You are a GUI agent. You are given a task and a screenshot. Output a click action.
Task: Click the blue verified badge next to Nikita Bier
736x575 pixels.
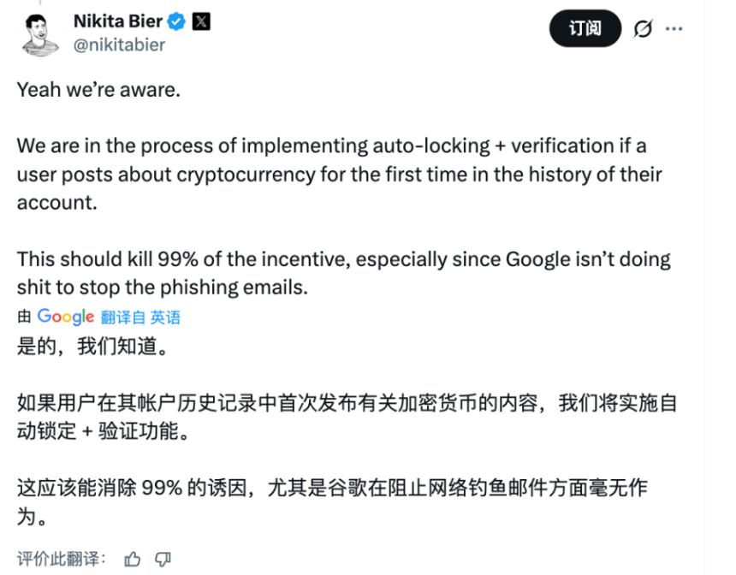(175, 21)
